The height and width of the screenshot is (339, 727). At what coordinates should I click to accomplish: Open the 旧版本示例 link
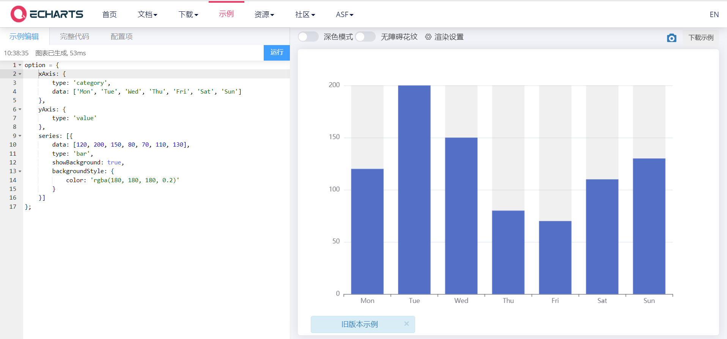359,324
